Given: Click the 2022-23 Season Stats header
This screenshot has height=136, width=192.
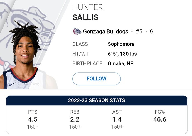Looking at the screenshot, I should [x=96, y=101].
